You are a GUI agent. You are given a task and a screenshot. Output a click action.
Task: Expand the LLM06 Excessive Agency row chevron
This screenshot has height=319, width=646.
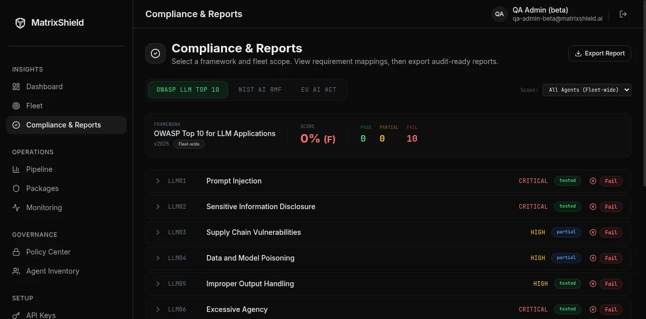[x=158, y=309]
